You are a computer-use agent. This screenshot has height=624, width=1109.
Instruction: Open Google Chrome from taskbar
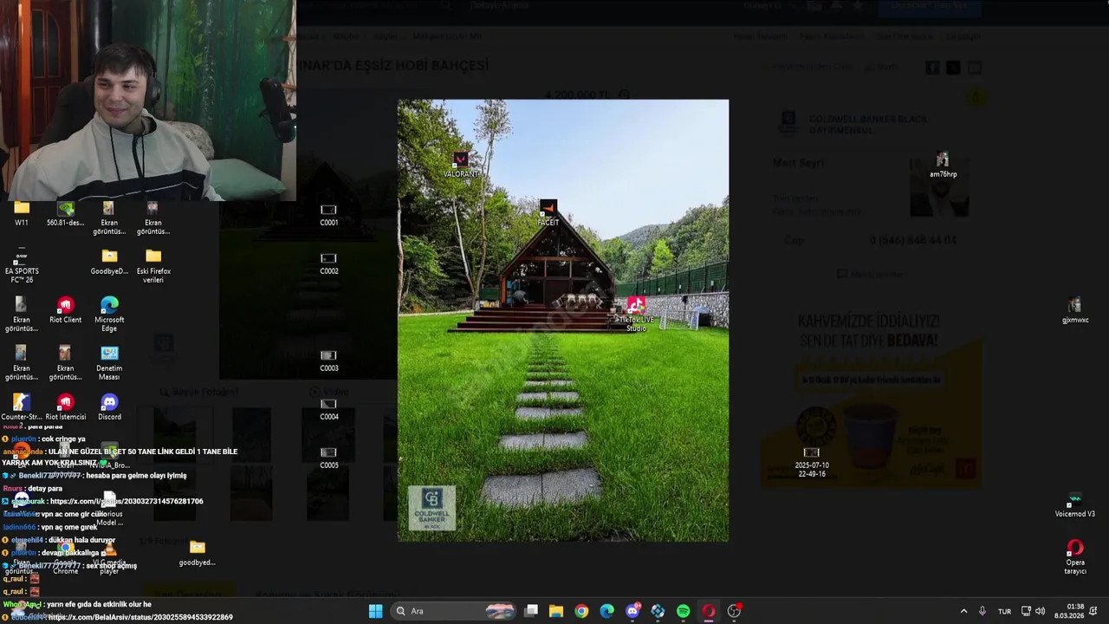[x=581, y=611]
